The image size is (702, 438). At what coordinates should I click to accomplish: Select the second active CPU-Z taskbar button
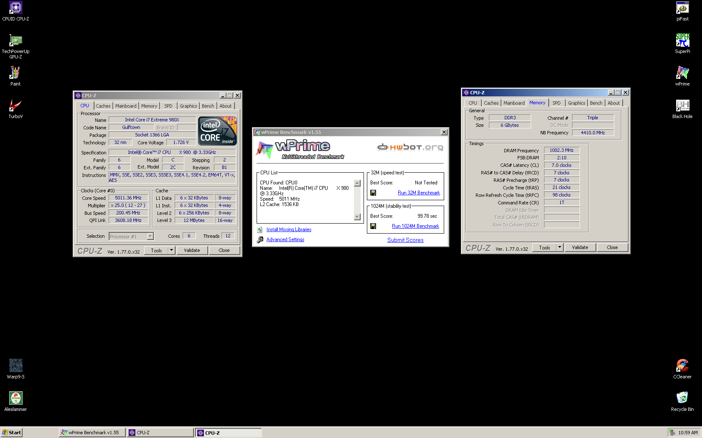229,433
